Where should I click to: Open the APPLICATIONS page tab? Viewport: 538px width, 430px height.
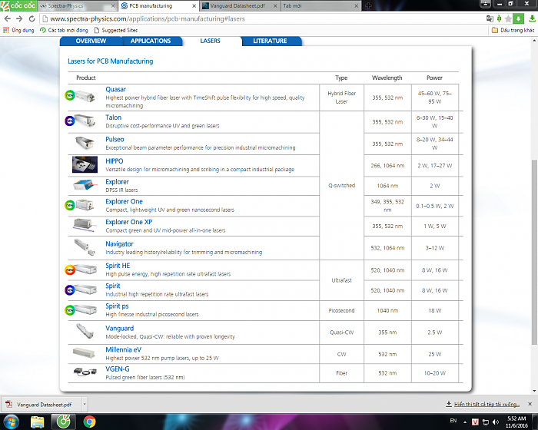[x=151, y=41]
